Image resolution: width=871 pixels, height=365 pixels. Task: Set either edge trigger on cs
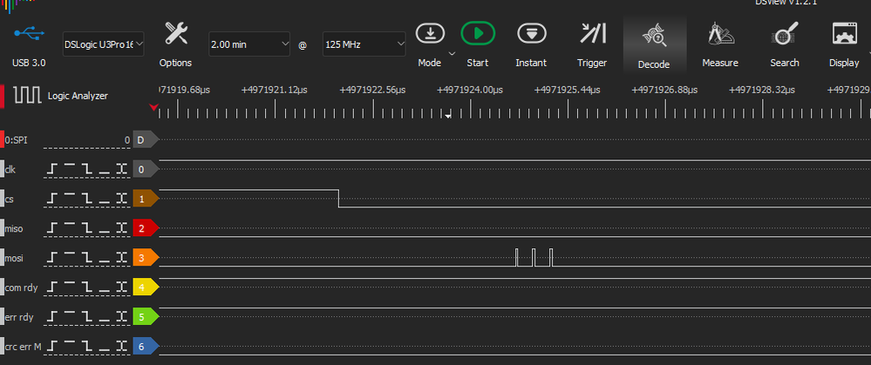click(x=121, y=198)
